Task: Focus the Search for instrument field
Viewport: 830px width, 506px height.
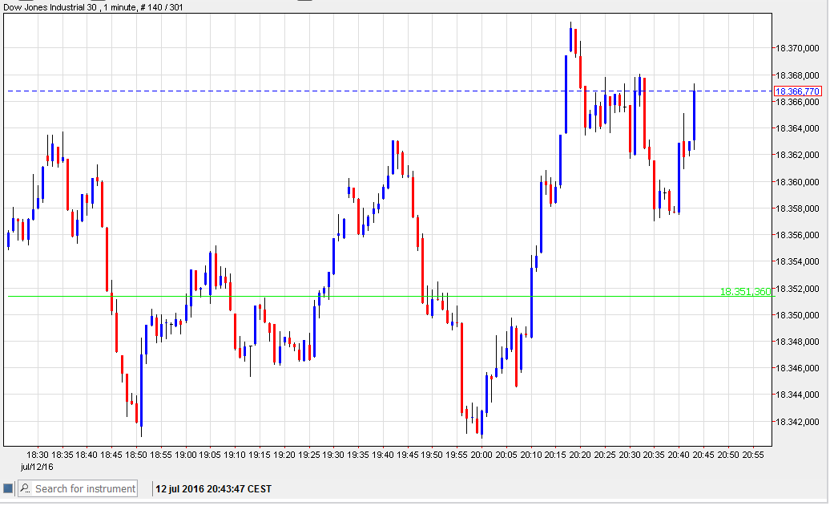Action: pyautogui.click(x=85, y=488)
